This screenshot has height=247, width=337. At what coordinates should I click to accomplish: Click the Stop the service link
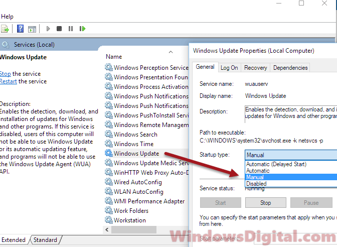[5, 74]
